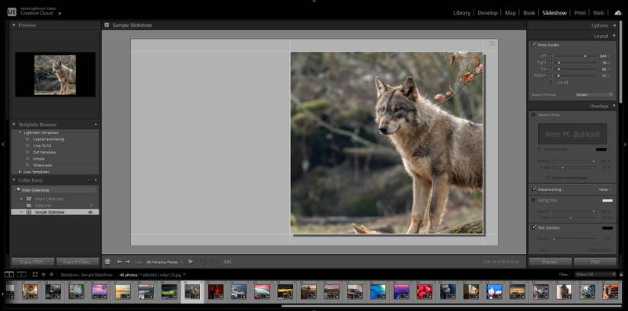Screen dimensions: 628x311
Task: Add a new collection with plus icon
Action: coord(95,180)
